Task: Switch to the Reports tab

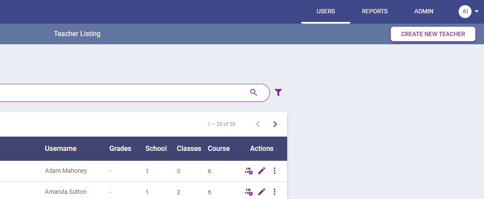Action: 374,12
